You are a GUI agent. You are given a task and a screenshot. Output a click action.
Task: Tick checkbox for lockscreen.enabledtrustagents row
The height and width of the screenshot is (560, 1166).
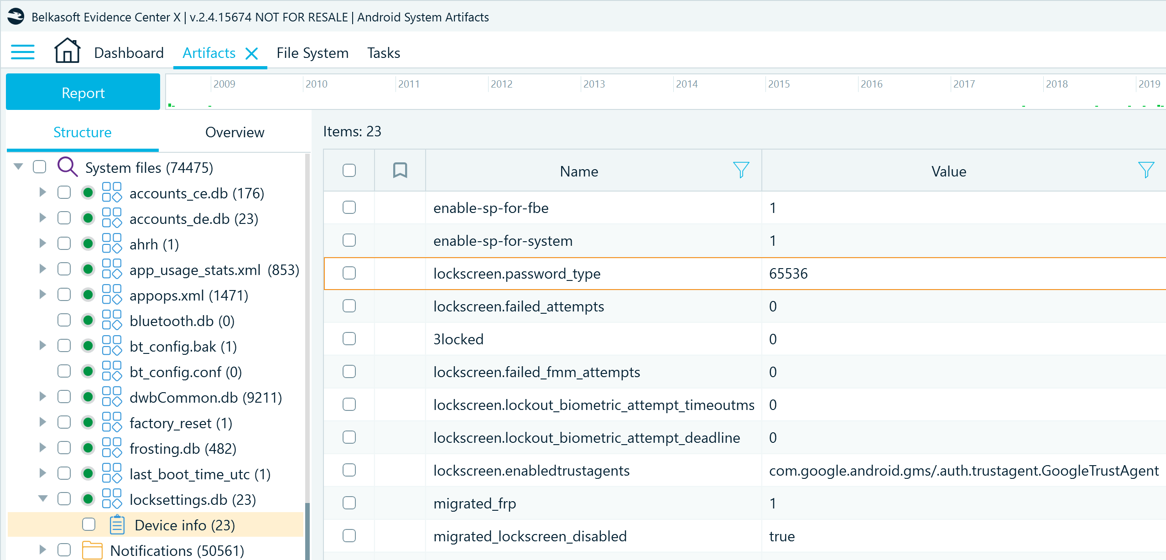point(349,470)
